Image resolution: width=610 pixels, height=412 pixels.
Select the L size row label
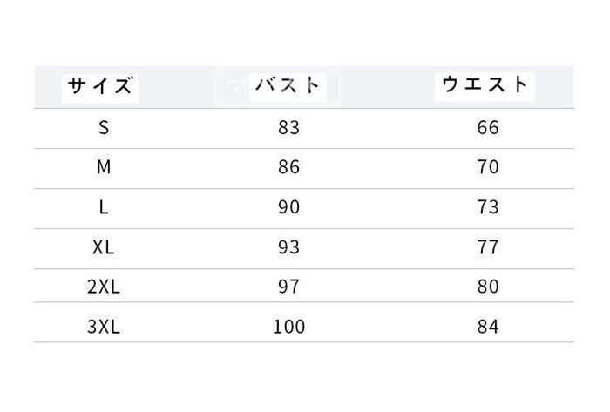(104, 207)
